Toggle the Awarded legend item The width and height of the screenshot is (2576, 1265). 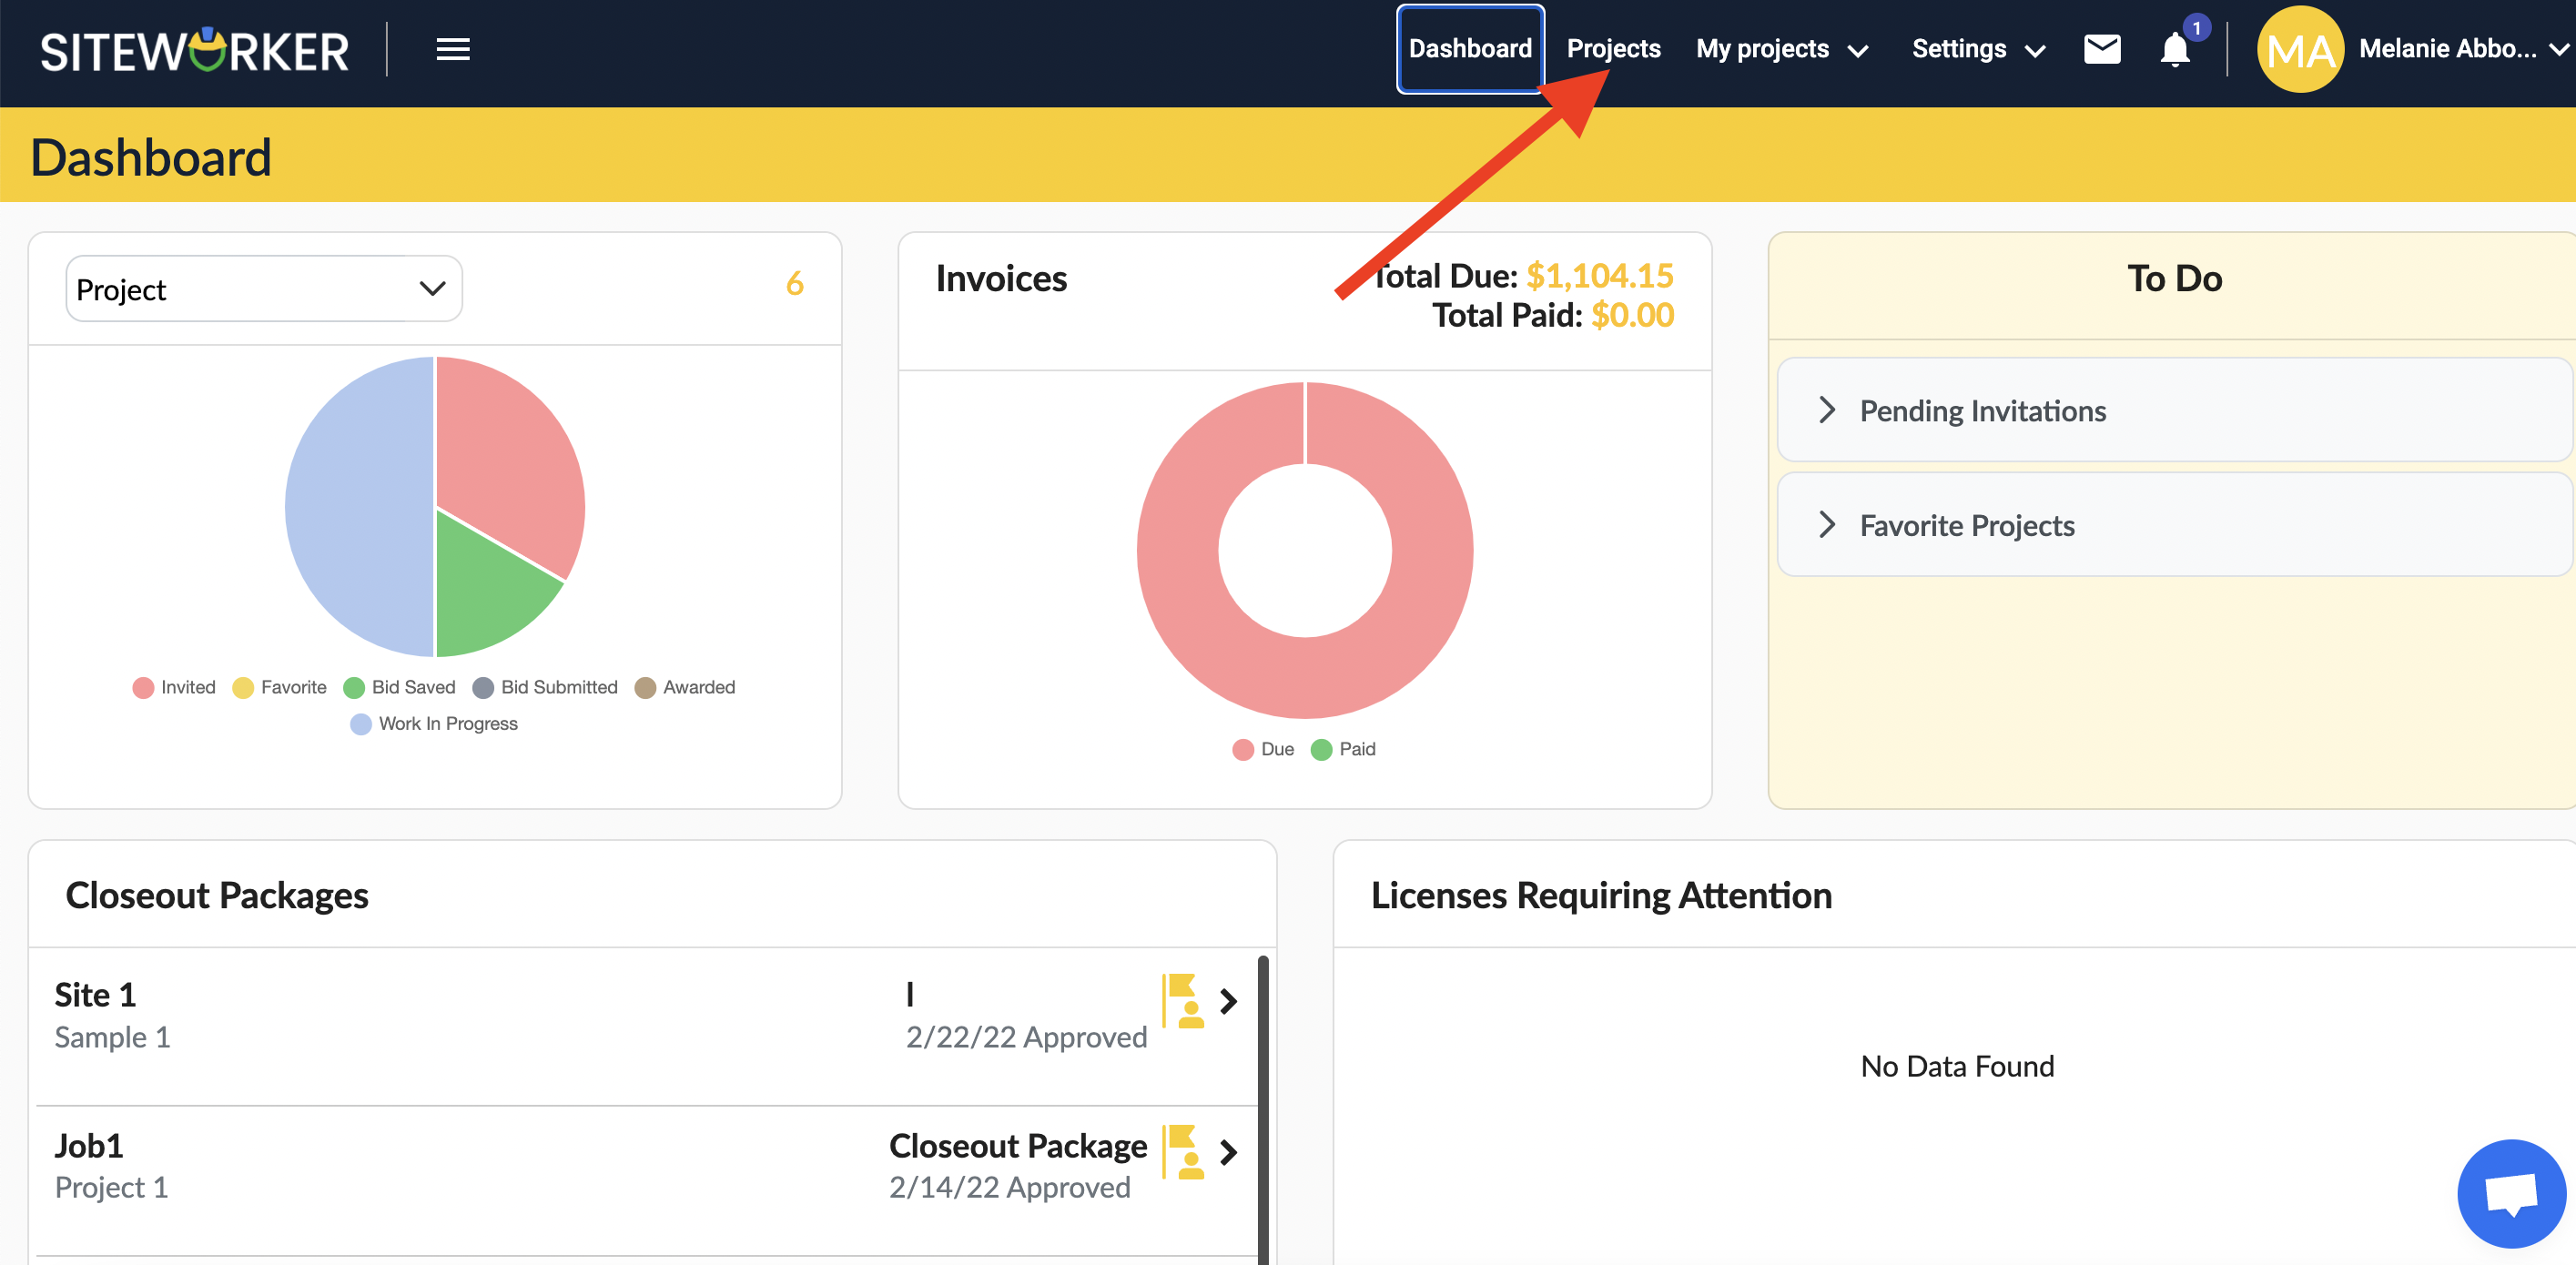pos(685,687)
